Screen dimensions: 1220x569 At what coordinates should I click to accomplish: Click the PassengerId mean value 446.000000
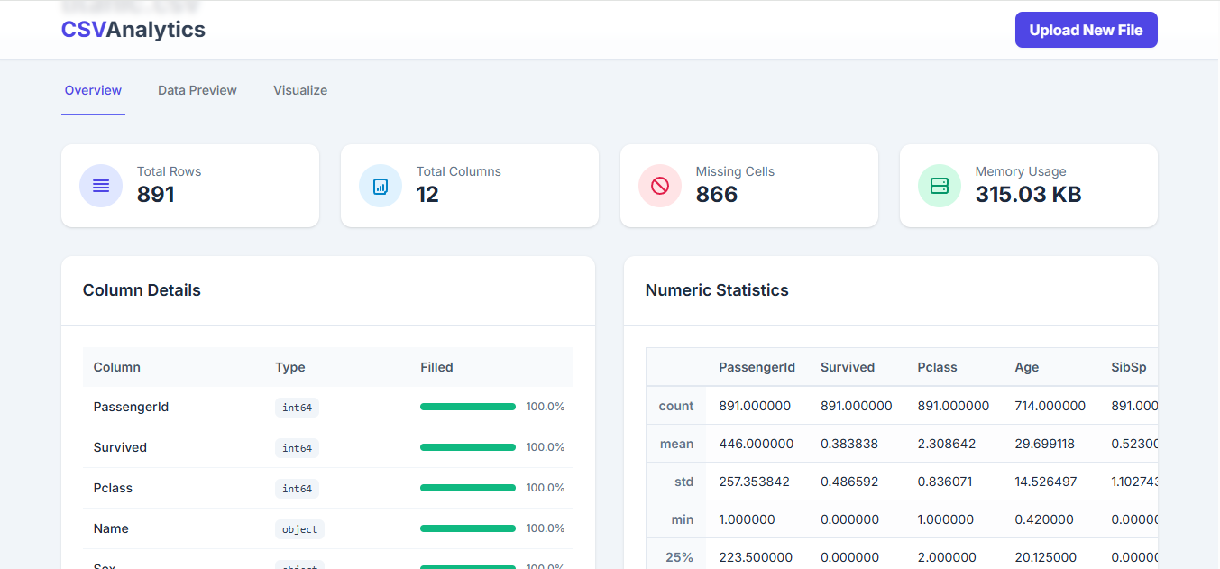pos(756,444)
